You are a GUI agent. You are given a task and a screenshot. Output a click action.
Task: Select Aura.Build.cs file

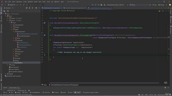[19, 63]
